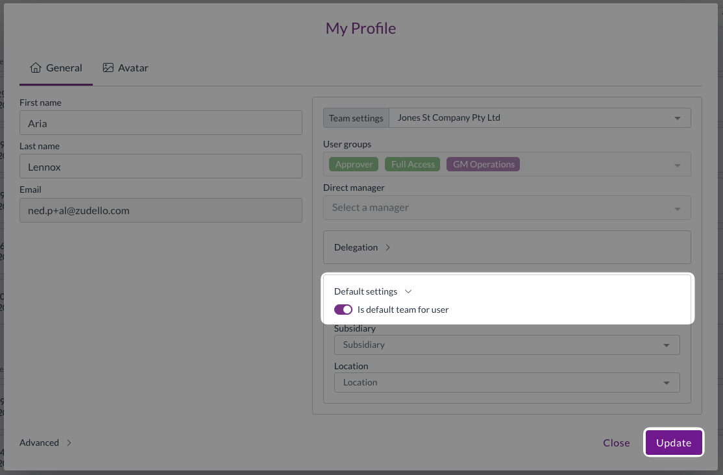Switch to the Avatar tab

(x=126, y=67)
